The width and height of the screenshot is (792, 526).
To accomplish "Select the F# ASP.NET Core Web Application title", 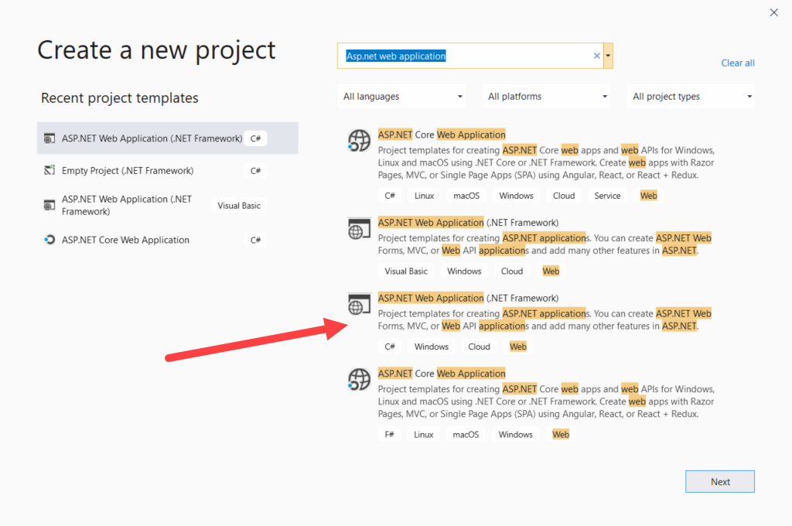I will click(x=442, y=374).
